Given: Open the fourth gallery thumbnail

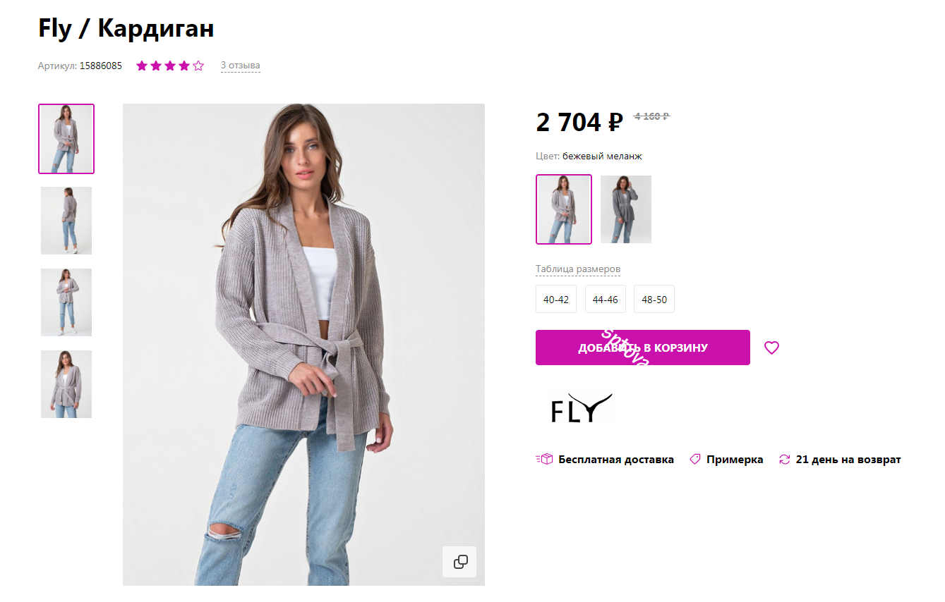Looking at the screenshot, I should click(x=66, y=383).
